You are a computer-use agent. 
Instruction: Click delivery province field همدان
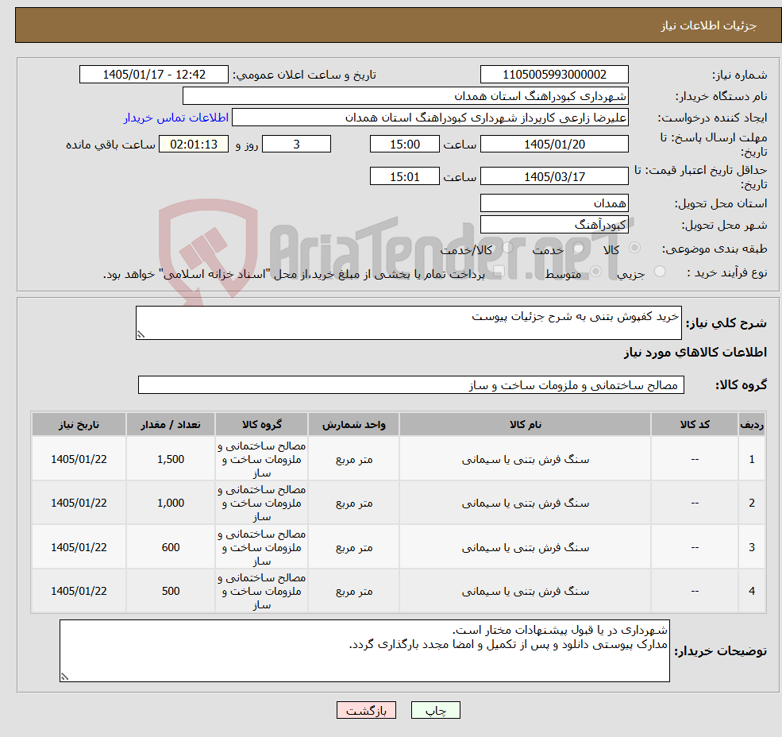coord(554,203)
